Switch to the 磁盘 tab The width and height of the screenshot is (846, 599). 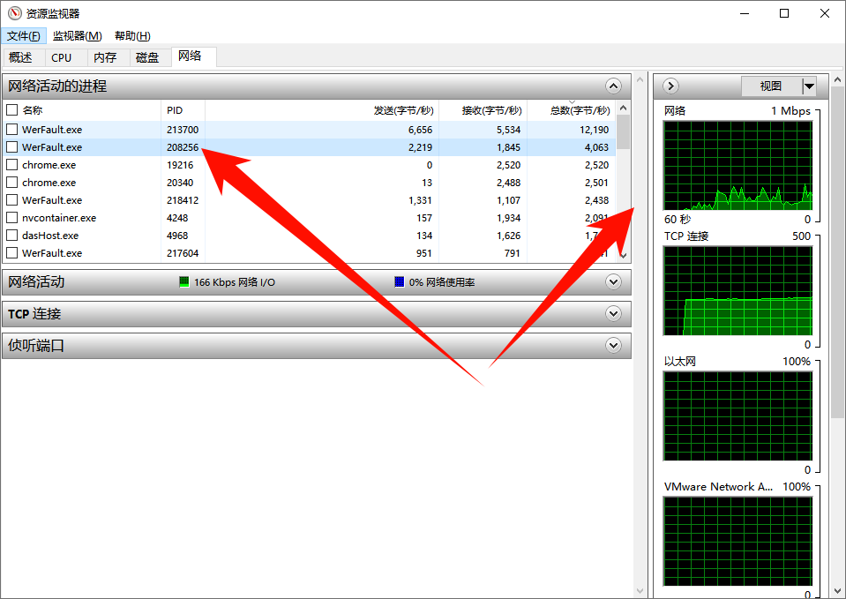[x=147, y=57]
